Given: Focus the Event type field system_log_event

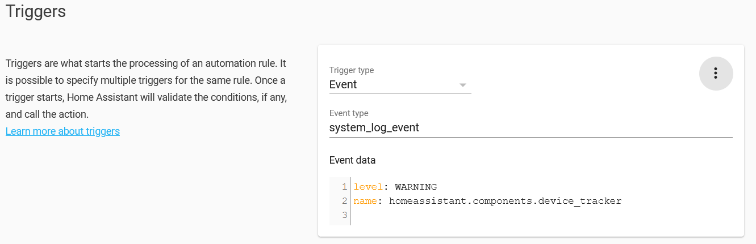Looking at the screenshot, I should [531, 128].
